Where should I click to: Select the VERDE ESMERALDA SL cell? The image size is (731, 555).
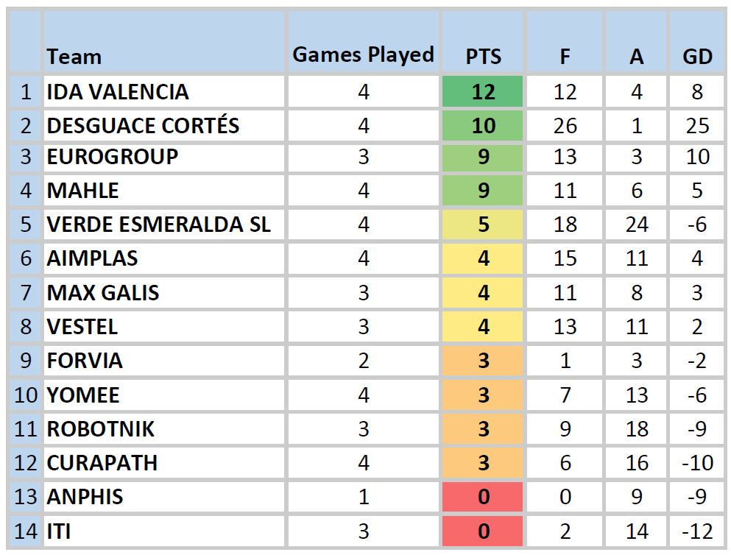click(158, 225)
